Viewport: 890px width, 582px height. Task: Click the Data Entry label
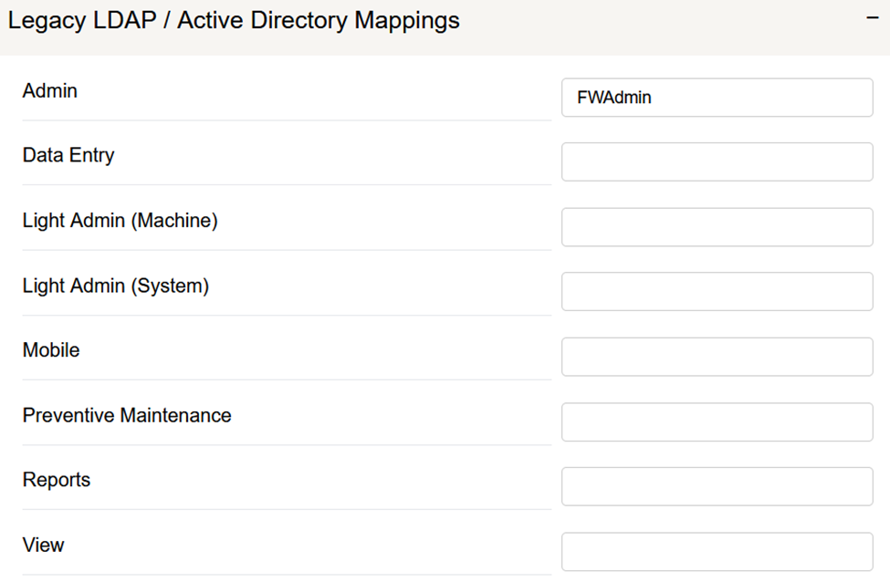tap(68, 156)
